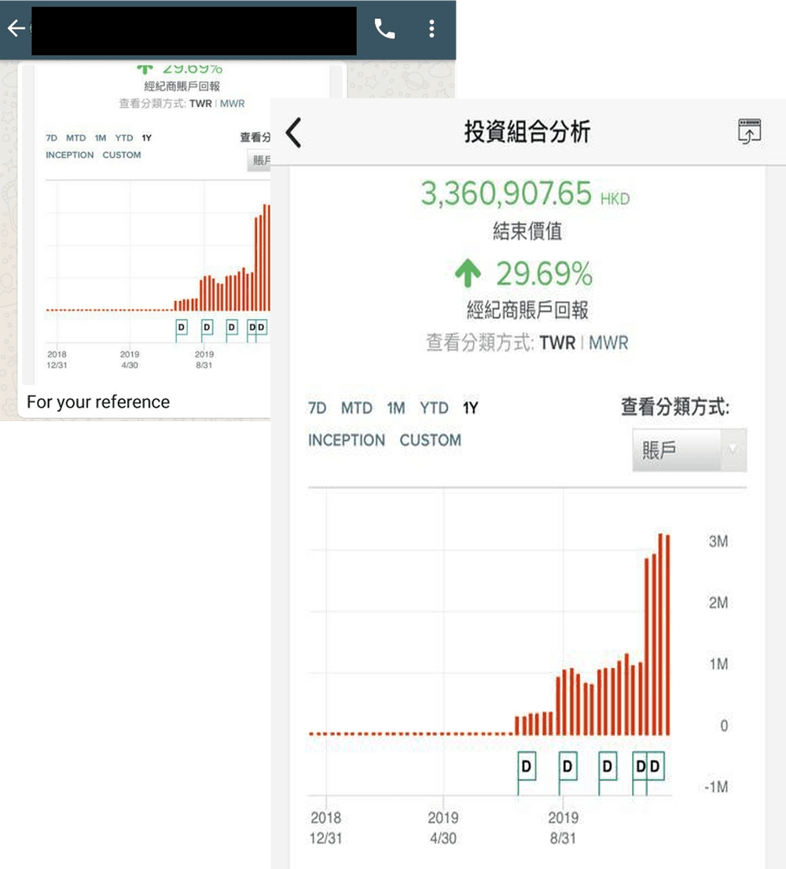Tap the back arrow in the chat header
Screen dimensions: 786x869
16,27
